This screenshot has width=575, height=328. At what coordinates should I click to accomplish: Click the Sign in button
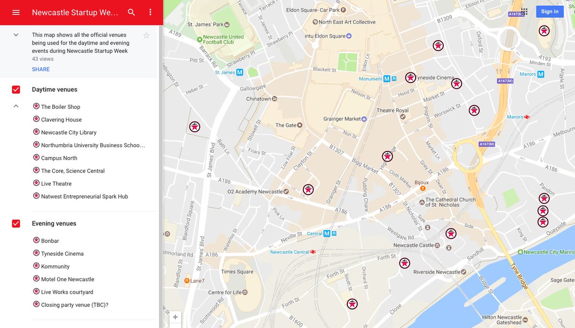(x=550, y=12)
